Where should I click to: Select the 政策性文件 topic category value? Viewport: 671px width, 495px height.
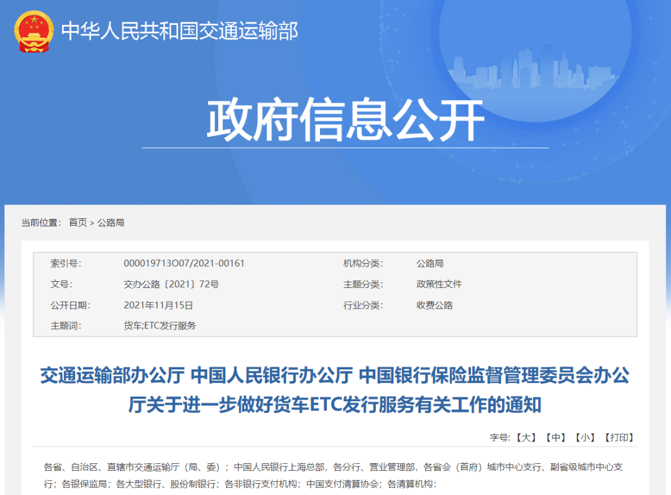coord(439,284)
